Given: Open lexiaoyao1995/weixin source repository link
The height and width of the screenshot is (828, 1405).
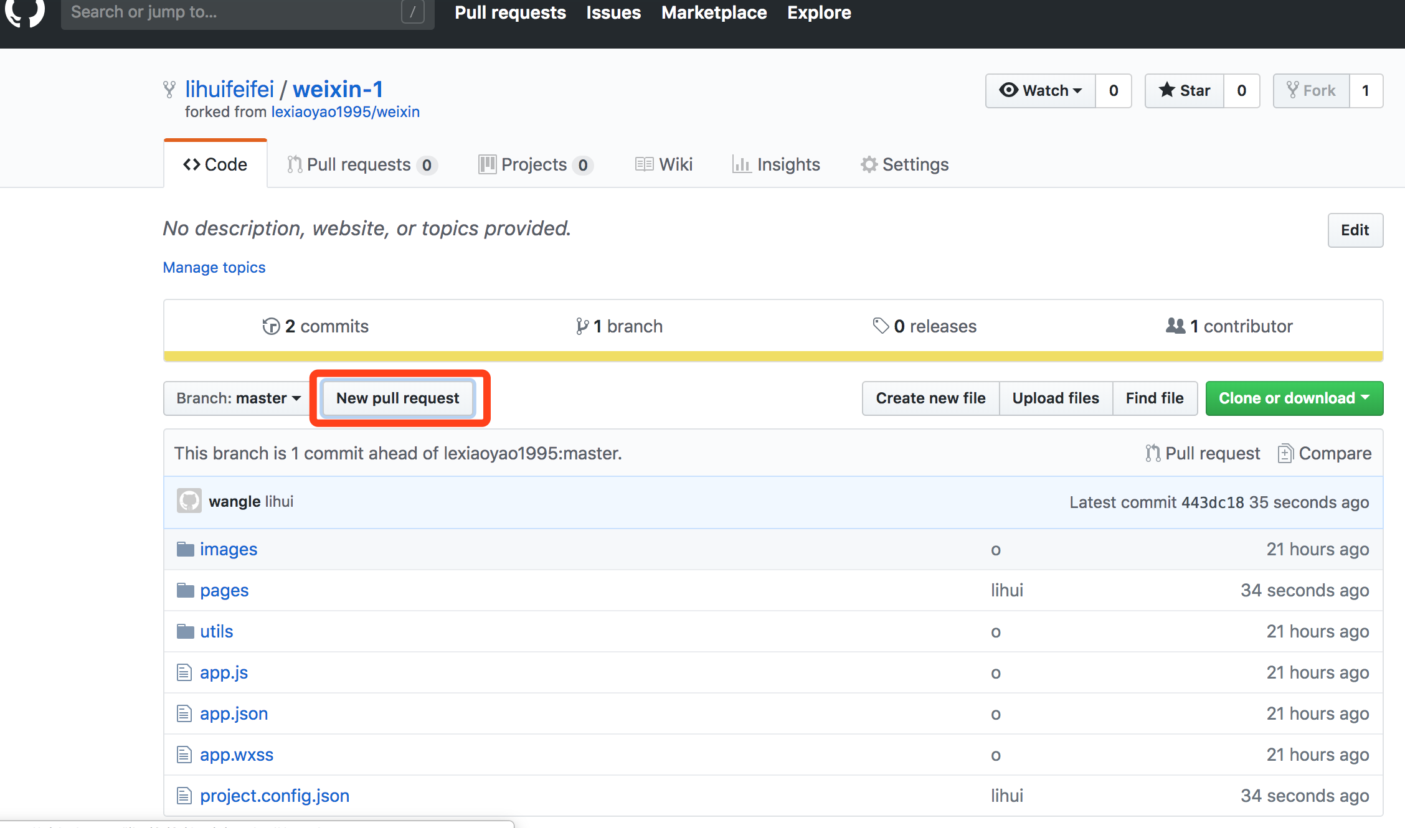Looking at the screenshot, I should click(346, 111).
